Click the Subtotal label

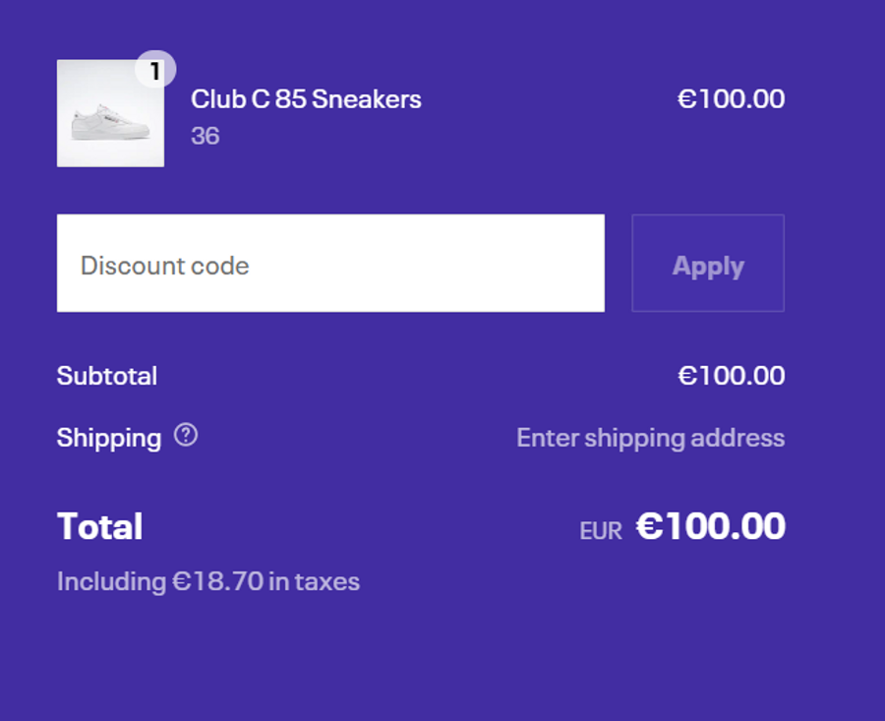pyautogui.click(x=107, y=376)
